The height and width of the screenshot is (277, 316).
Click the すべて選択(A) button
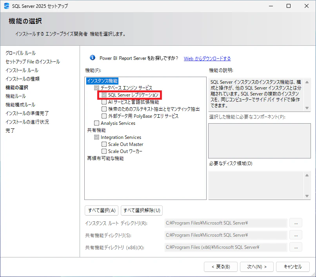pyautogui.click(x=102, y=210)
